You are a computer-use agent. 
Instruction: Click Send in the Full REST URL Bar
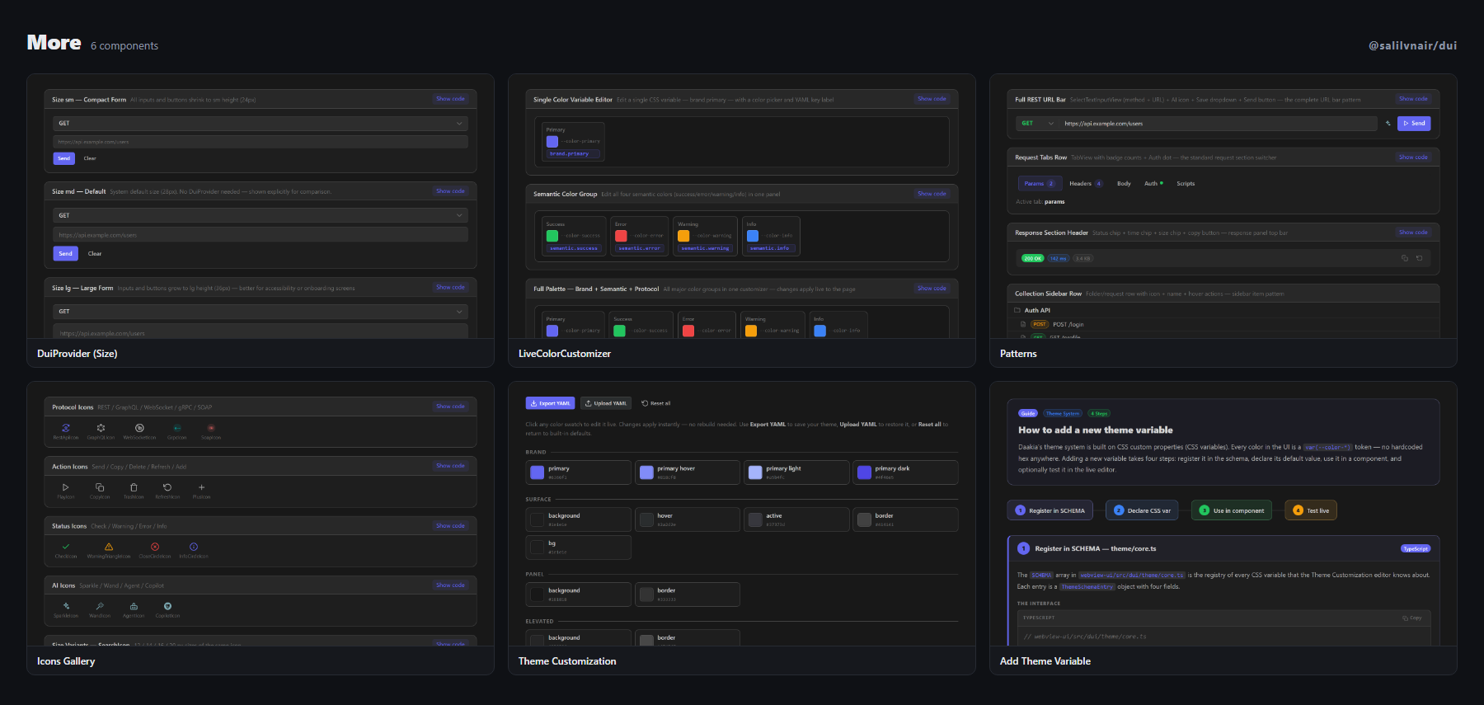(1414, 124)
